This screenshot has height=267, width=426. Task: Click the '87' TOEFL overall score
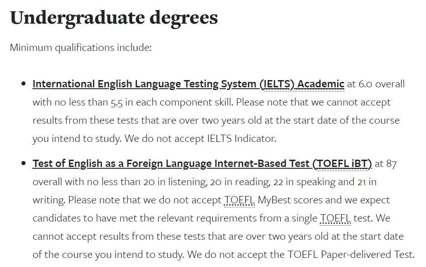tap(391, 164)
